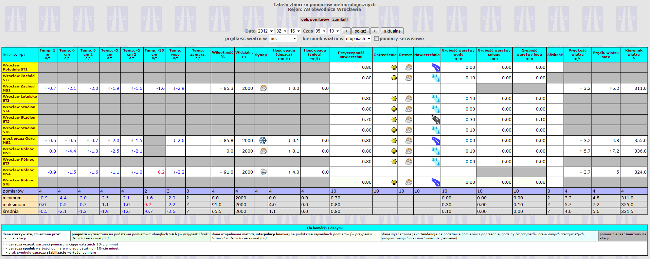Click the blue road surface icon for most przez Odrę MS2
Image resolution: width=650 pixels, height=259 pixels.
point(435,140)
